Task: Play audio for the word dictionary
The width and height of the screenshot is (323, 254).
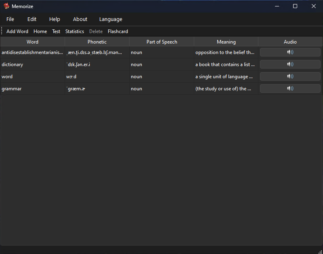Action: coord(290,65)
